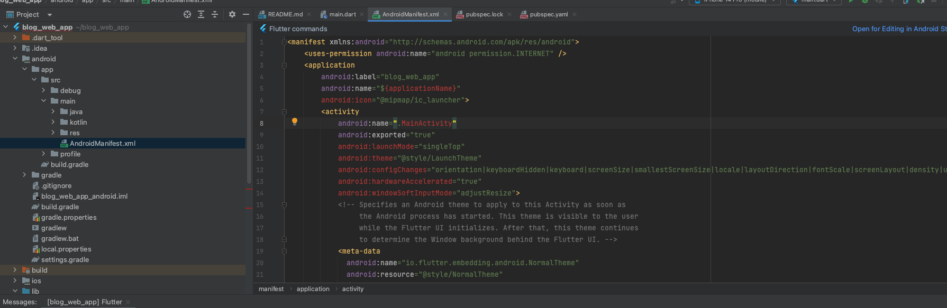
Task: Collapse the blog_web_app root node
Action: [6, 27]
